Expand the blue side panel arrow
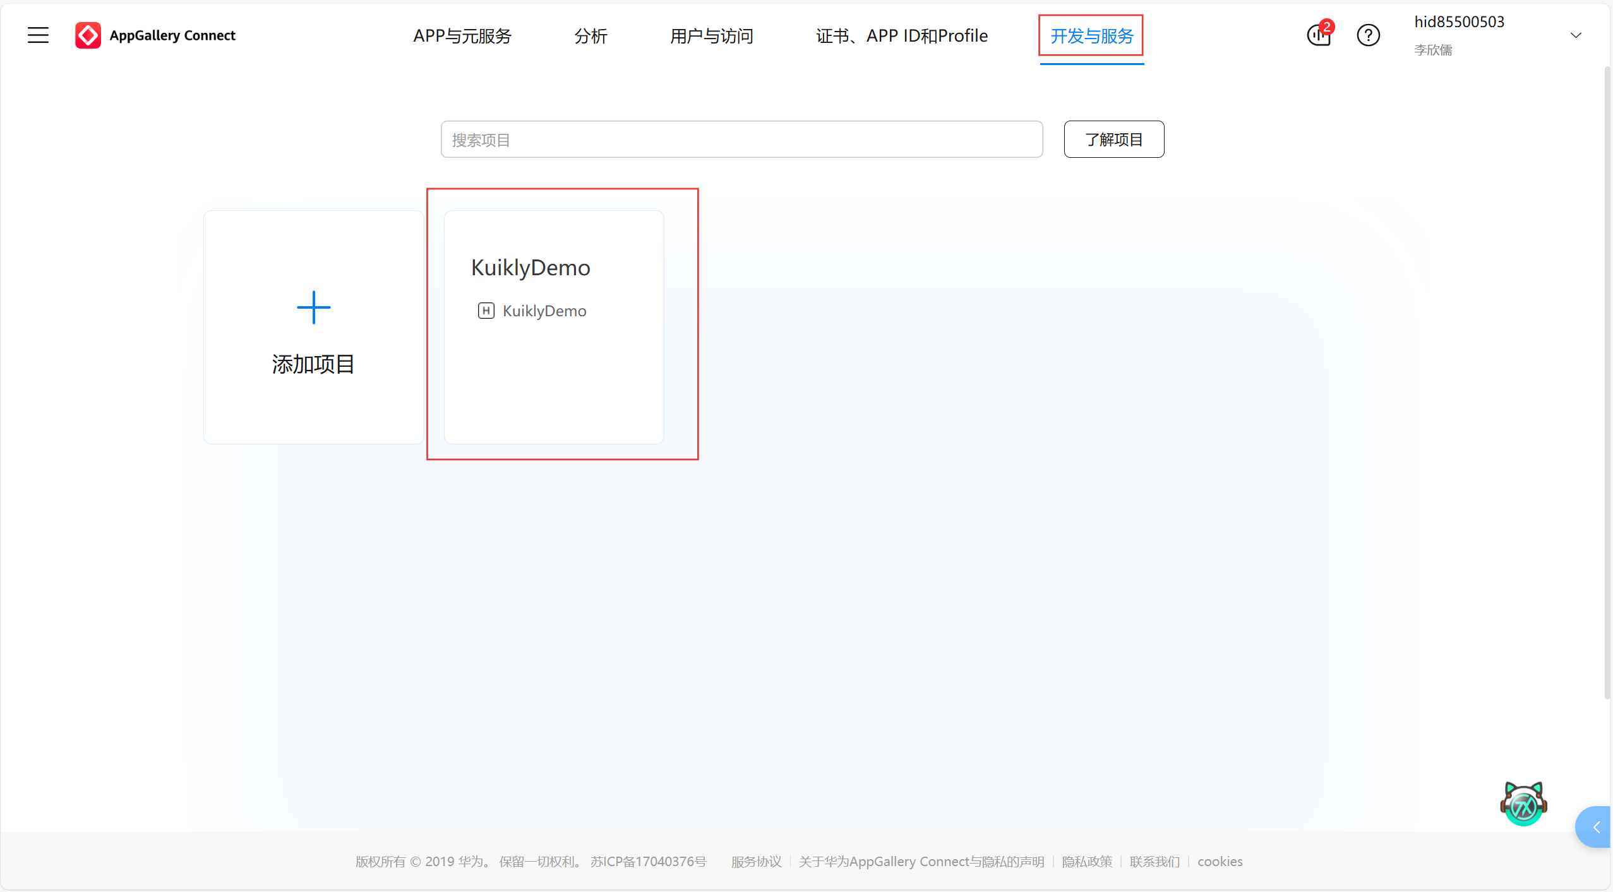 [1596, 827]
